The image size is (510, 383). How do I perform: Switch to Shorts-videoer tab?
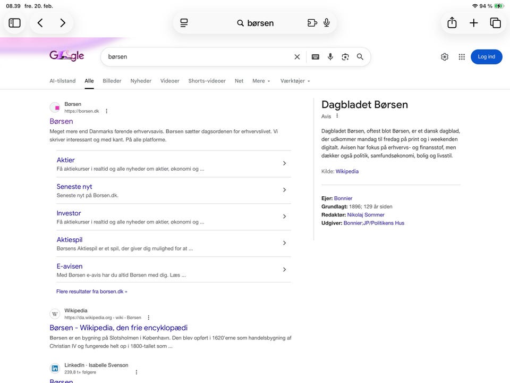point(207,81)
